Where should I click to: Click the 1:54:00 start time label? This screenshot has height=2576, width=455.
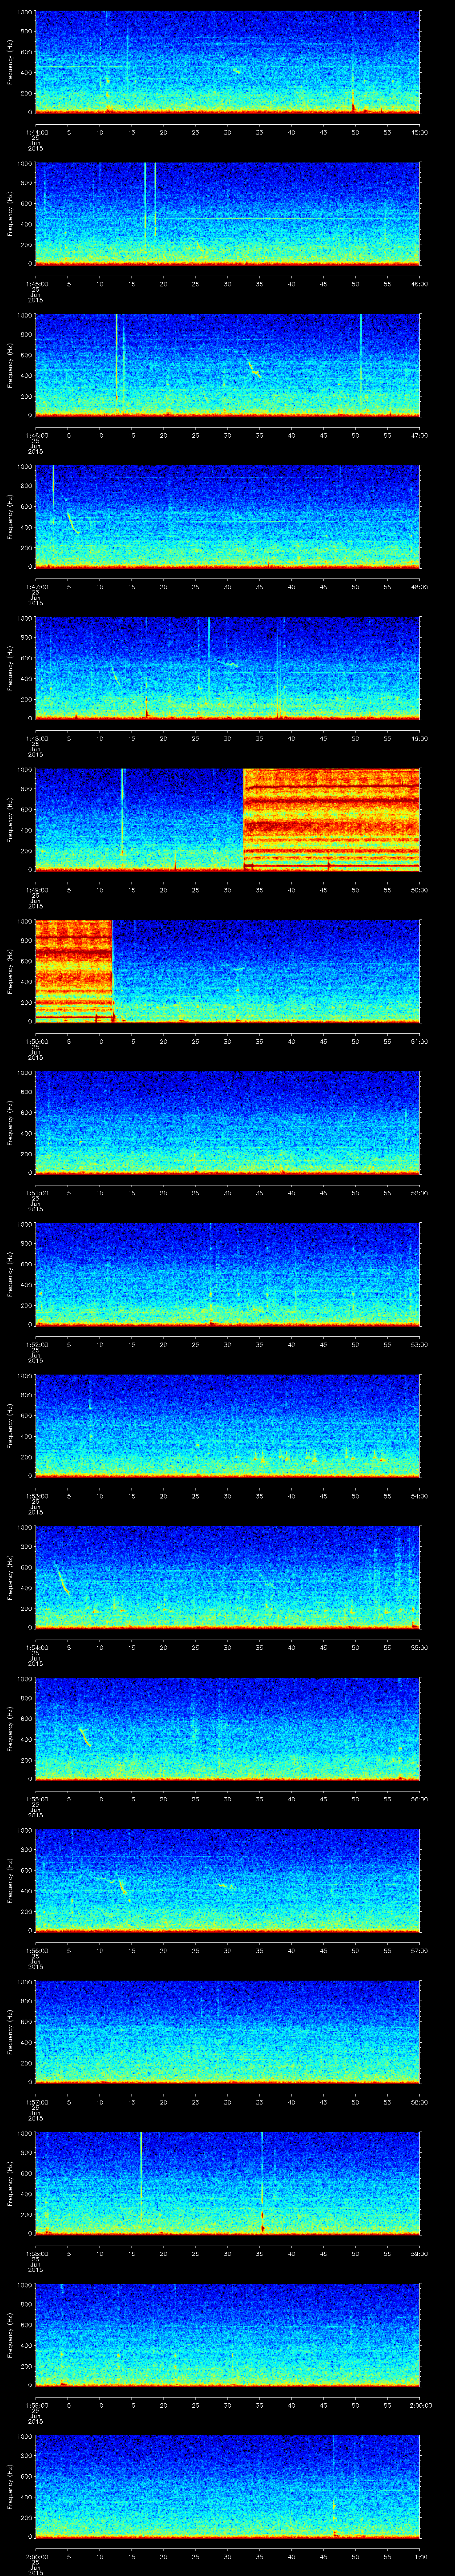36,1647
